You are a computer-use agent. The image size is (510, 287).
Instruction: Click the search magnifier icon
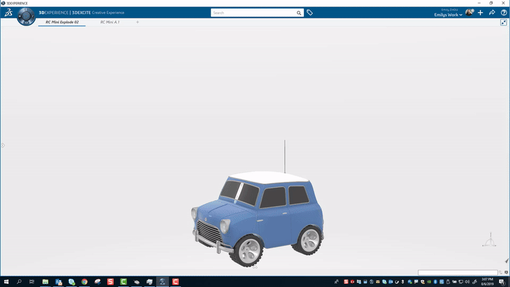point(299,13)
